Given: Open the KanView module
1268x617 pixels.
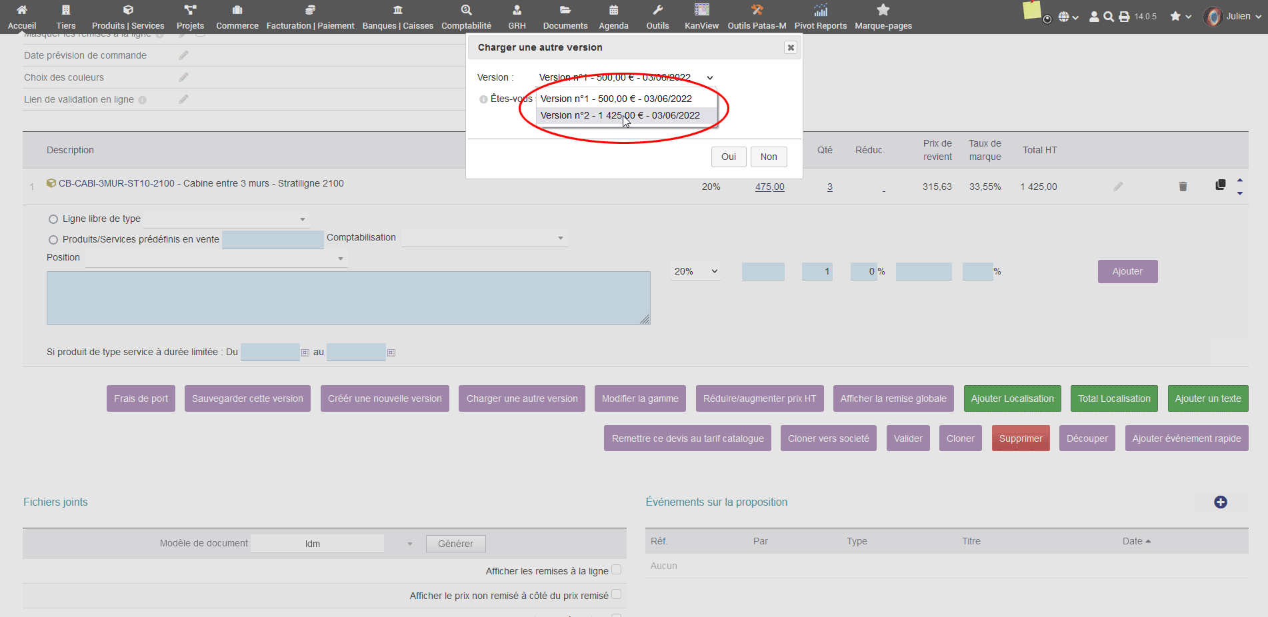Looking at the screenshot, I should pyautogui.click(x=701, y=17).
